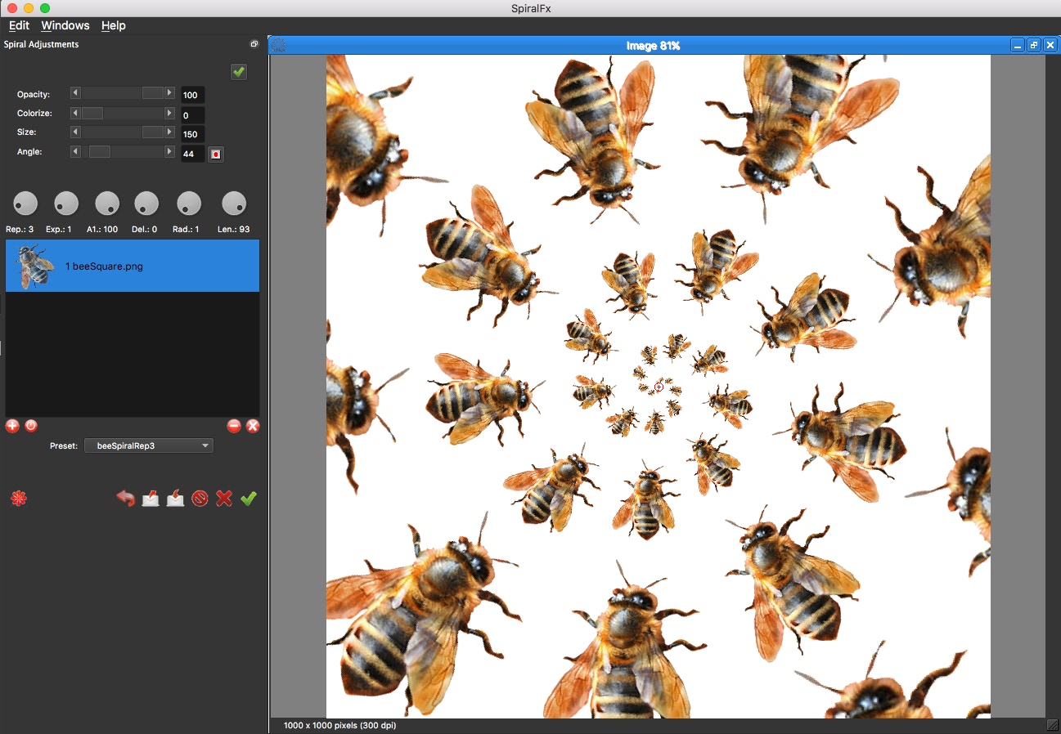
Task: Click the red dot button beside Angle
Action: tap(216, 154)
